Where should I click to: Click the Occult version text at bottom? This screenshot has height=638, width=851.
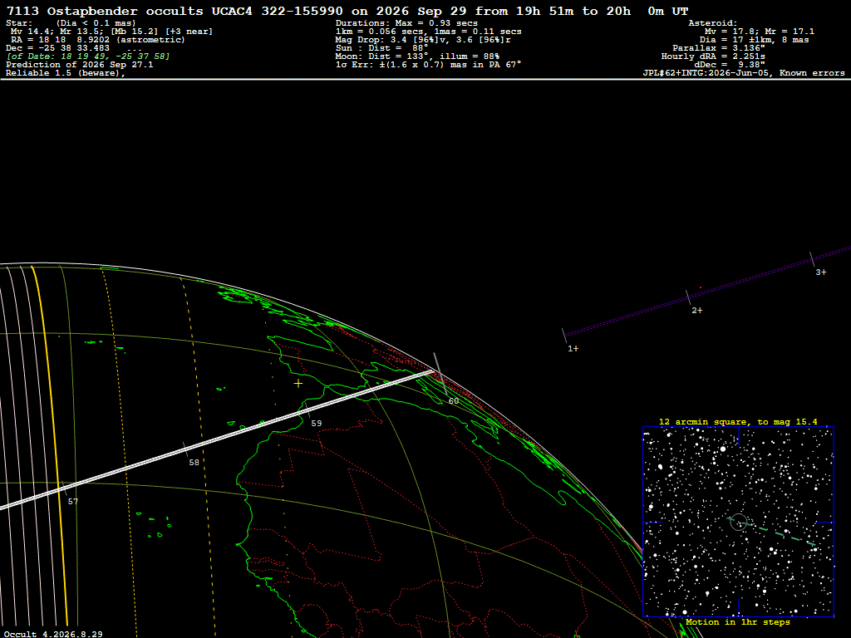click(53, 634)
